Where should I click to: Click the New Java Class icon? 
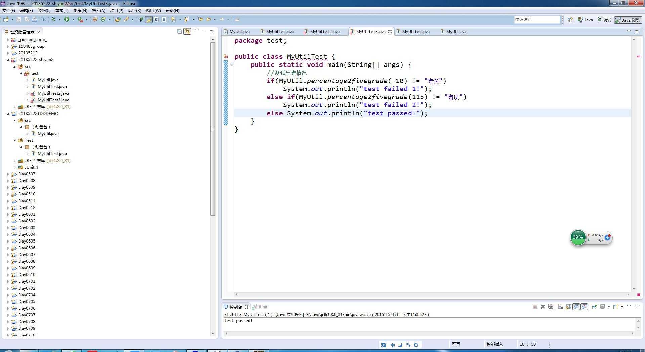point(103,19)
